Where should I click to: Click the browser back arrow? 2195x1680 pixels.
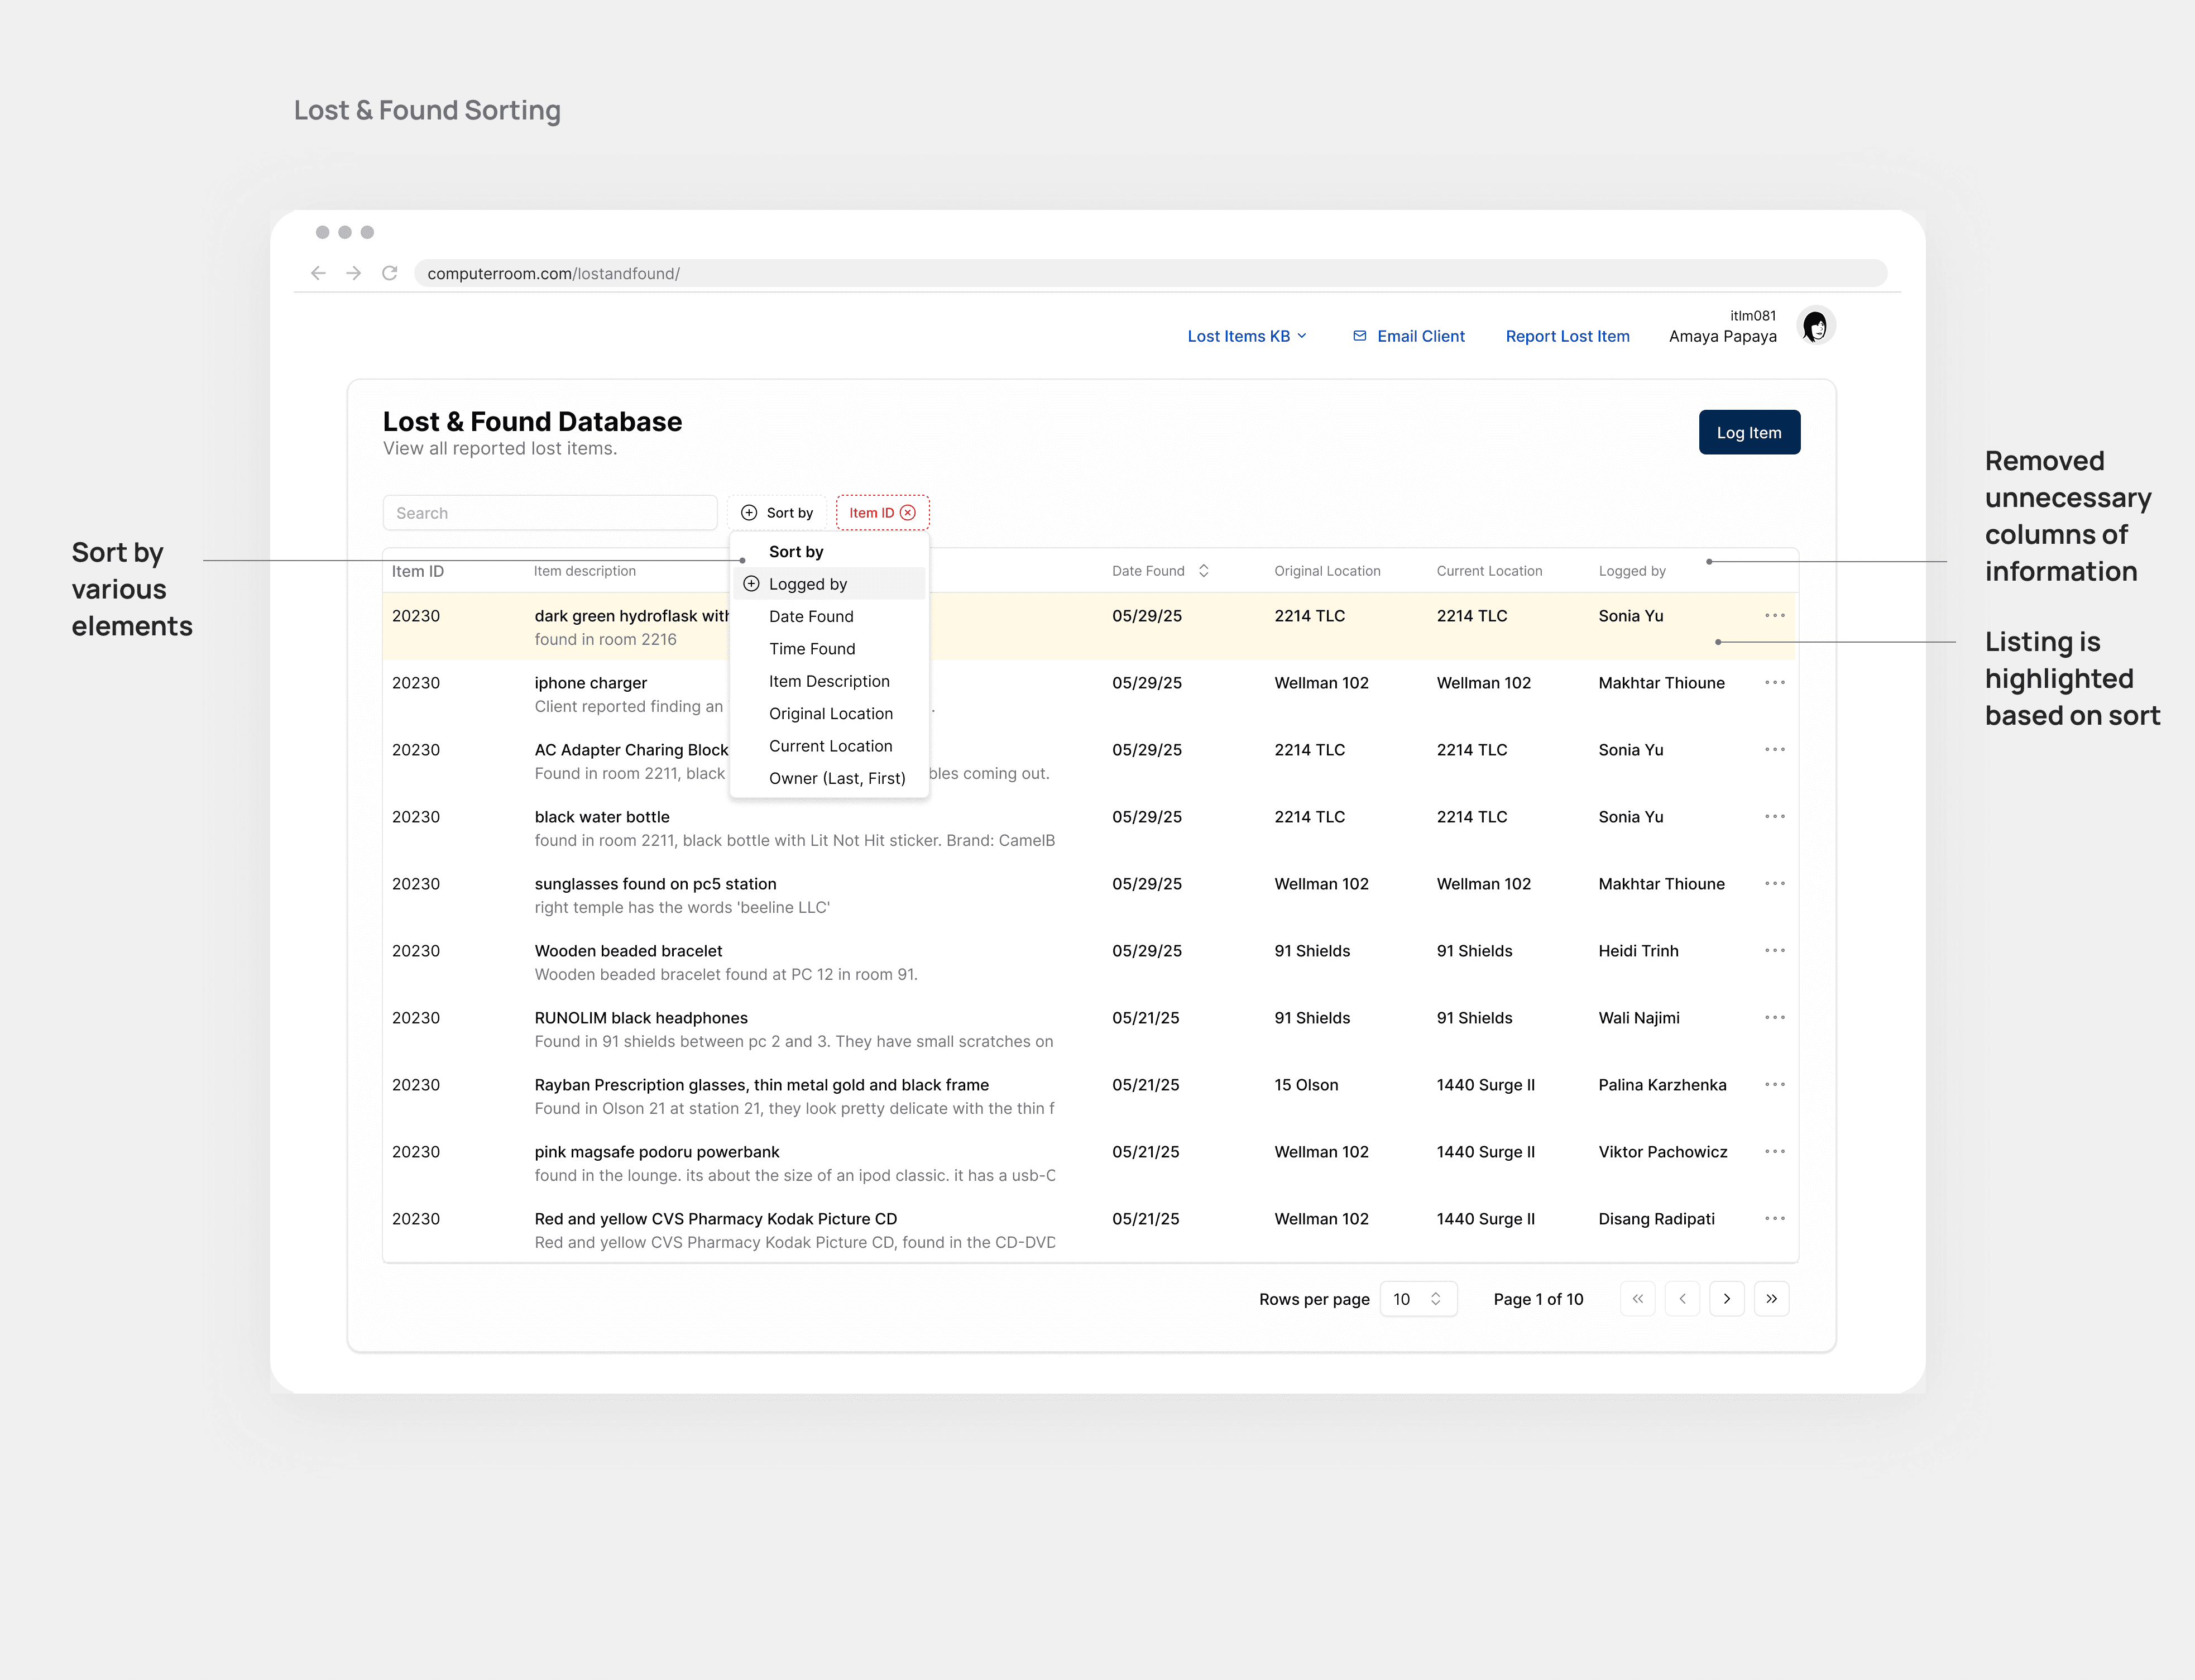point(318,273)
